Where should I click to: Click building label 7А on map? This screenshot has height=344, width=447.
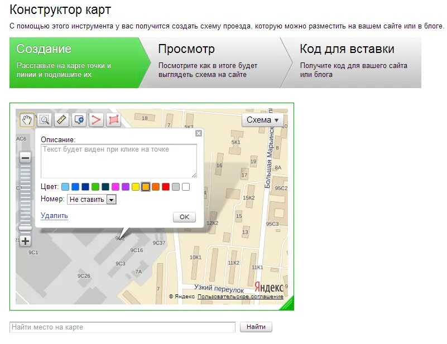[x=138, y=272]
